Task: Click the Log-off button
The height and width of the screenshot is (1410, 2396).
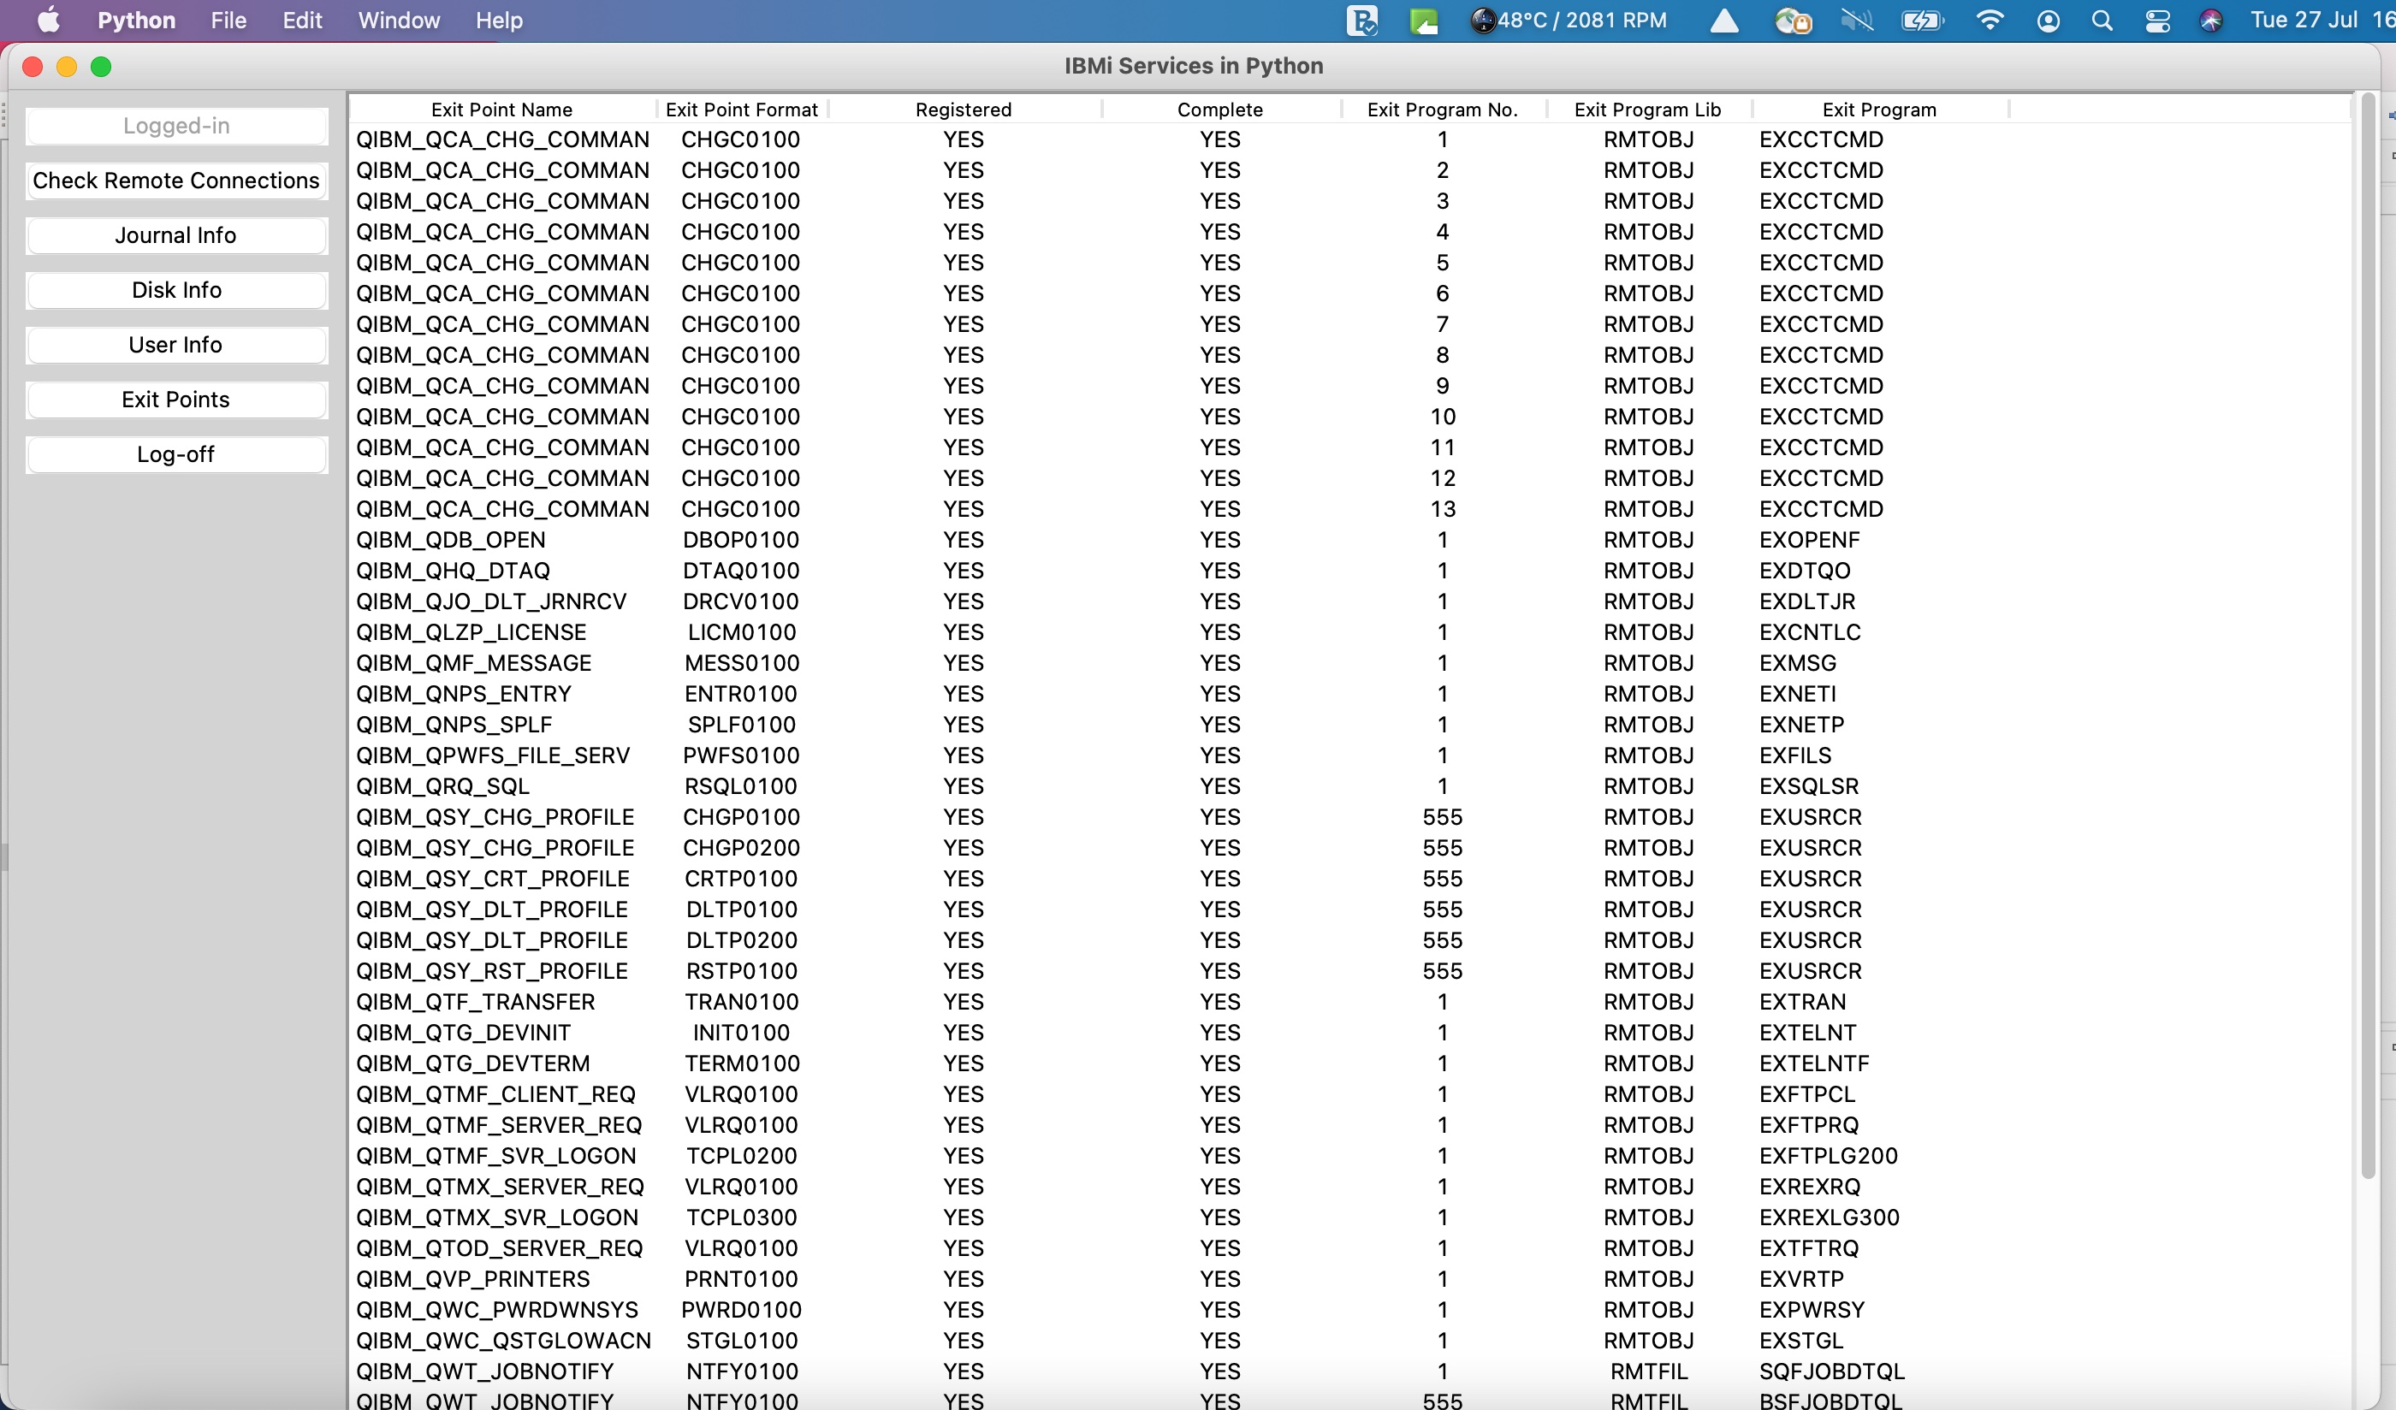Action: click(176, 454)
